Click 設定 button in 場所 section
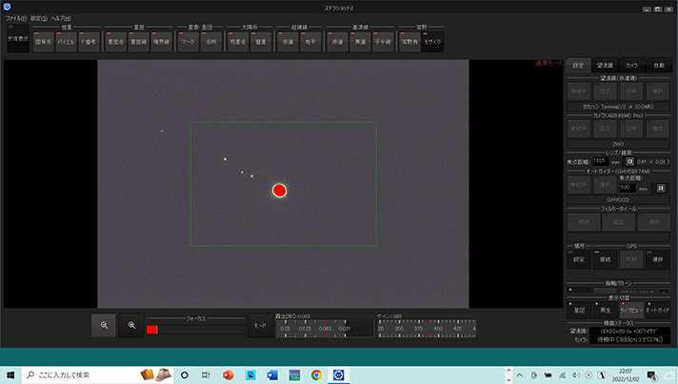Image resolution: width=678 pixels, height=384 pixels. (x=579, y=259)
